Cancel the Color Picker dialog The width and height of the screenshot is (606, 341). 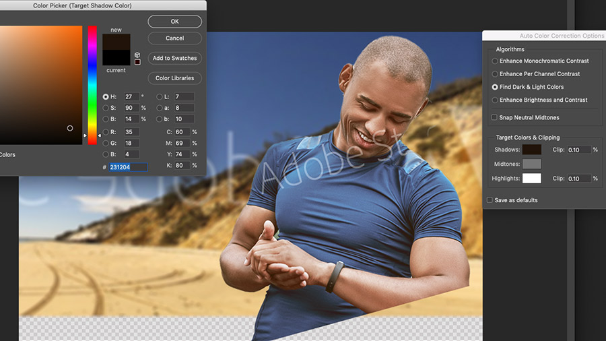pyautogui.click(x=174, y=38)
